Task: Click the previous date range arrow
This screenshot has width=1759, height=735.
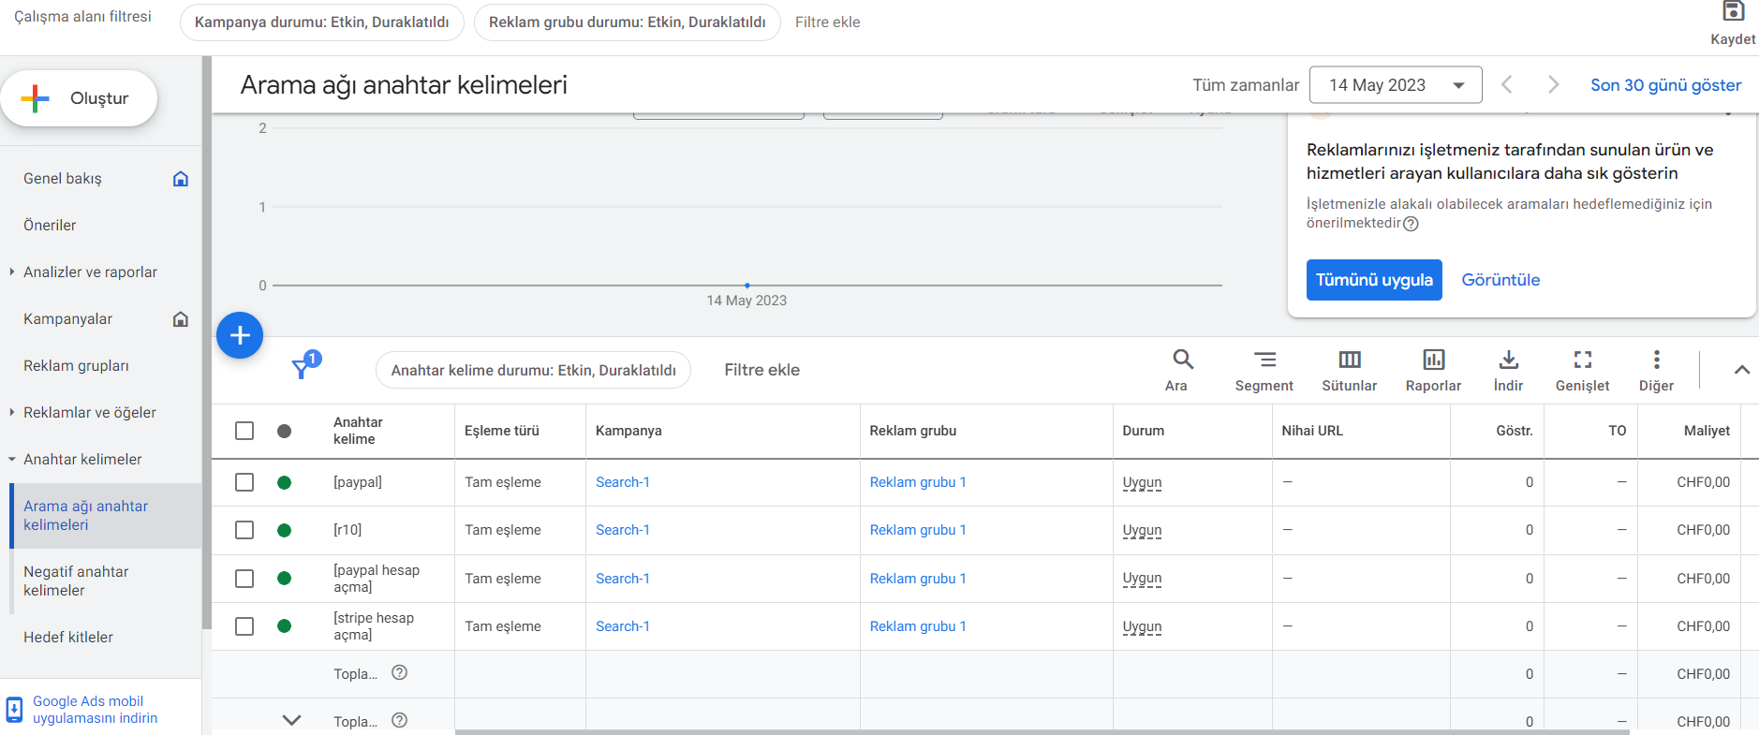Action: (1507, 84)
